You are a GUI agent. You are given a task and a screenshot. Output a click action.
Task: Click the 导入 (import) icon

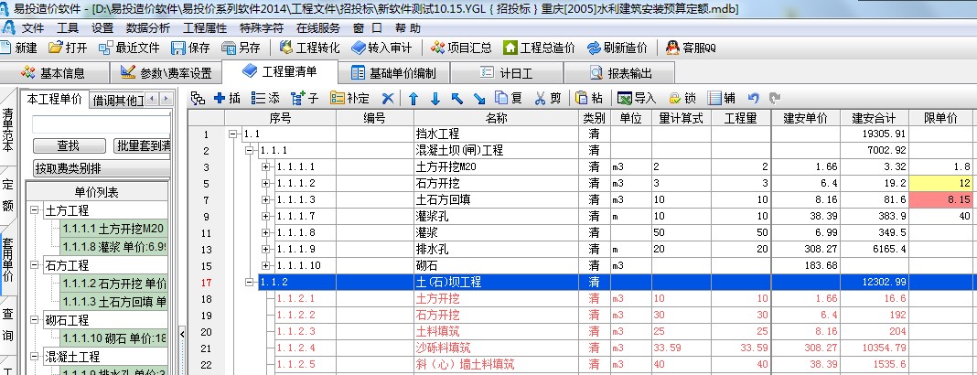pos(637,98)
